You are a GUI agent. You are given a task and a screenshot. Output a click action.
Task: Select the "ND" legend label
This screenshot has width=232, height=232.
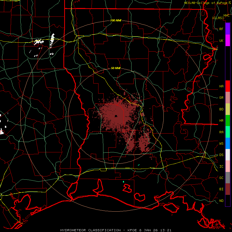(221, 201)
